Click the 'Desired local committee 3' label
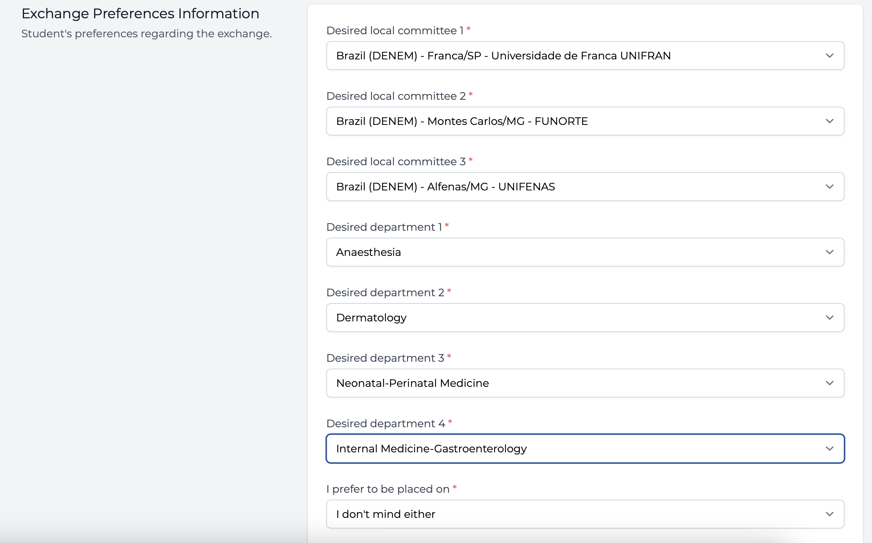 pos(396,161)
